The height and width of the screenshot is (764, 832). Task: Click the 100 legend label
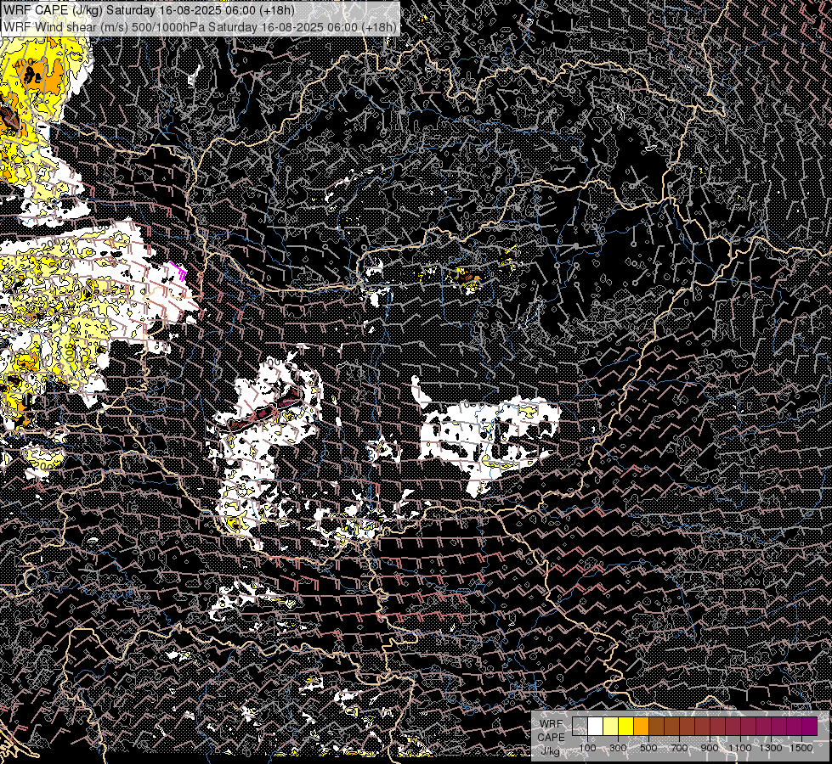point(588,748)
